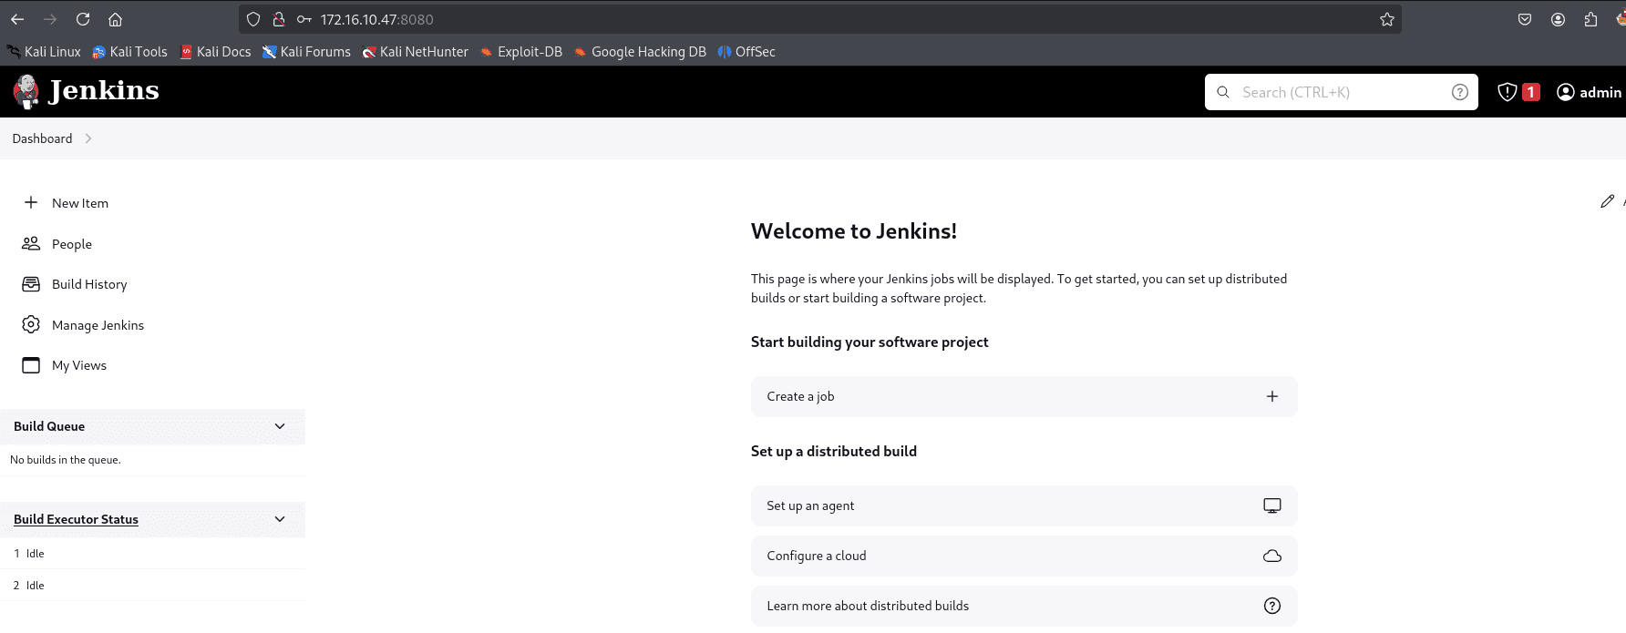
Task: Reload the page in the browser
Action: pos(83,19)
